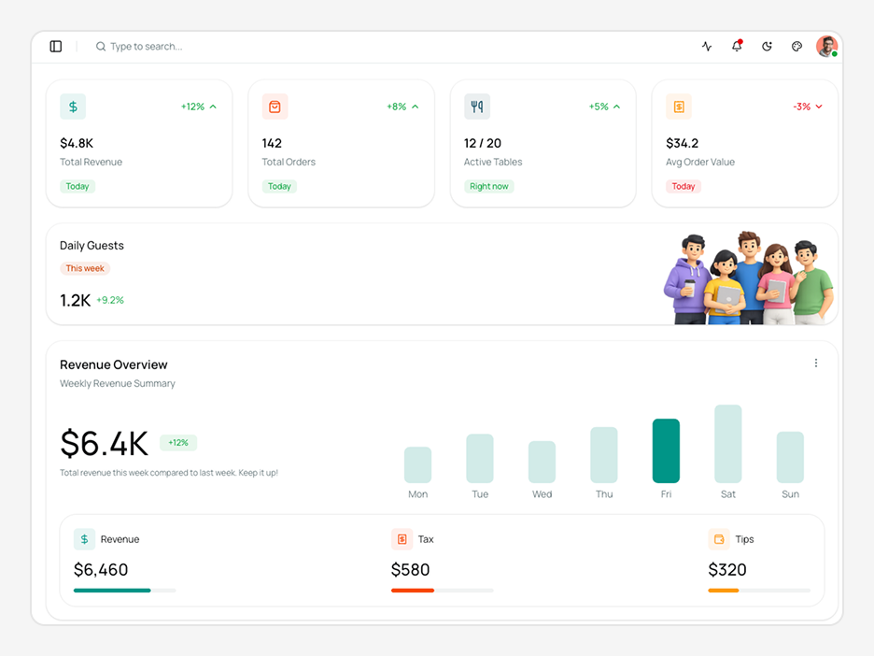
Task: Select the Sat bar in the chart
Action: pos(728,444)
